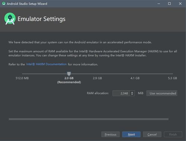Maximize the Setup Wizard window
186x141 pixels.
(169, 4)
